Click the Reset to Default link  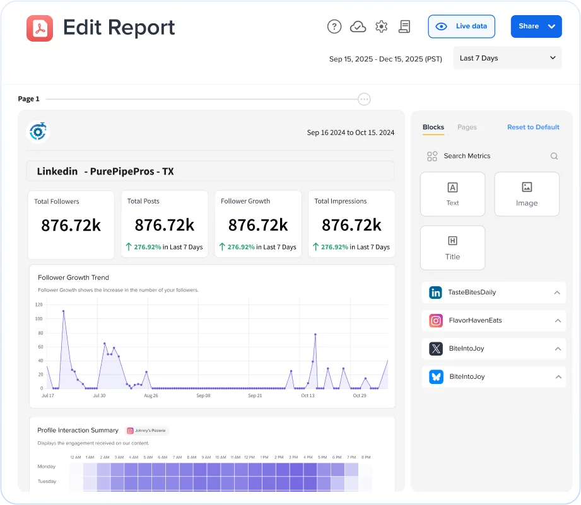pyautogui.click(x=532, y=127)
